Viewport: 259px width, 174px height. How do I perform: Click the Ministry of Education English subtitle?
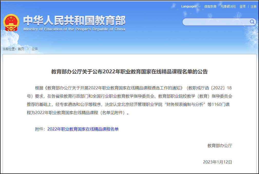[x=74, y=29]
